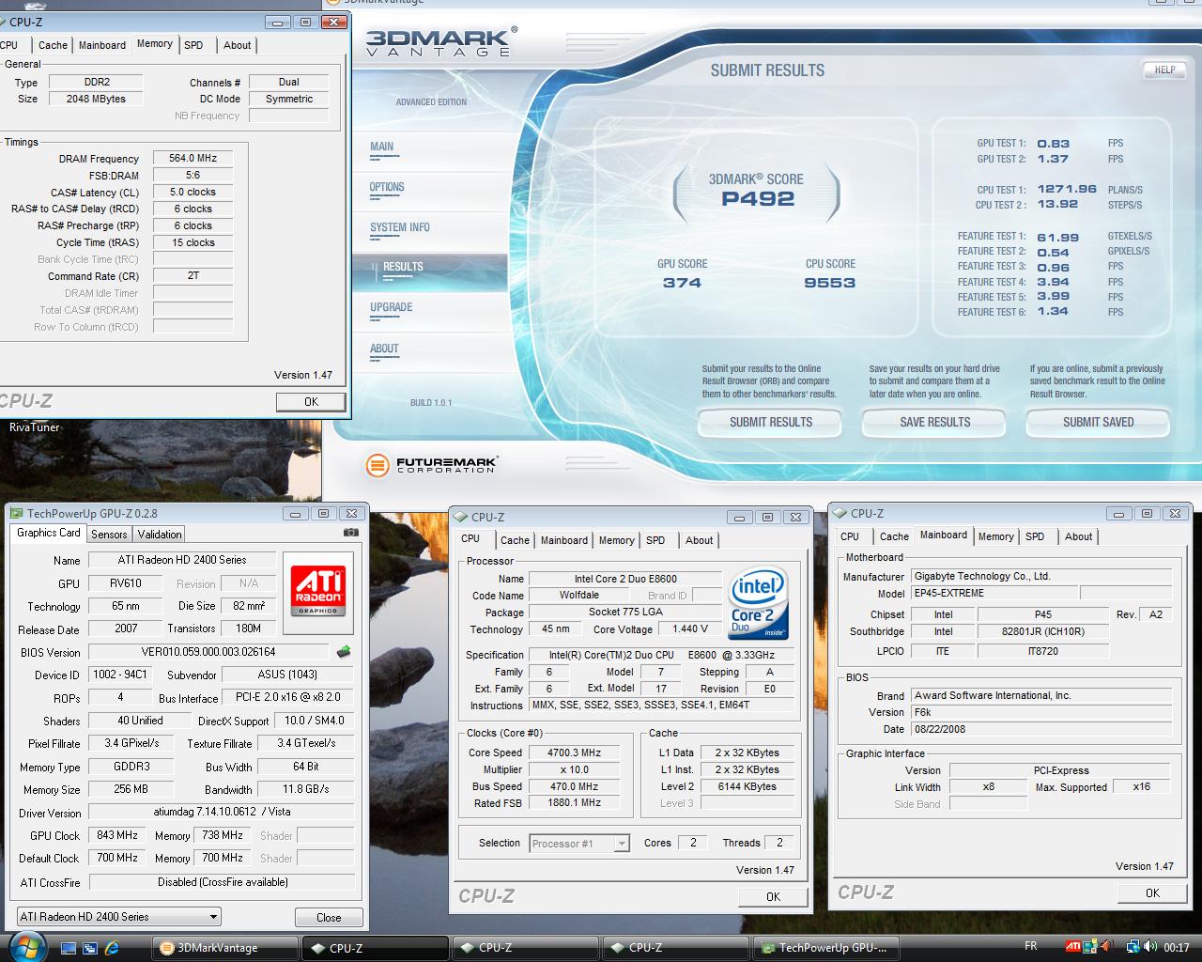Click the Switch Between Windows quick launch icon
This screenshot has width=1202, height=962.
coord(89,948)
